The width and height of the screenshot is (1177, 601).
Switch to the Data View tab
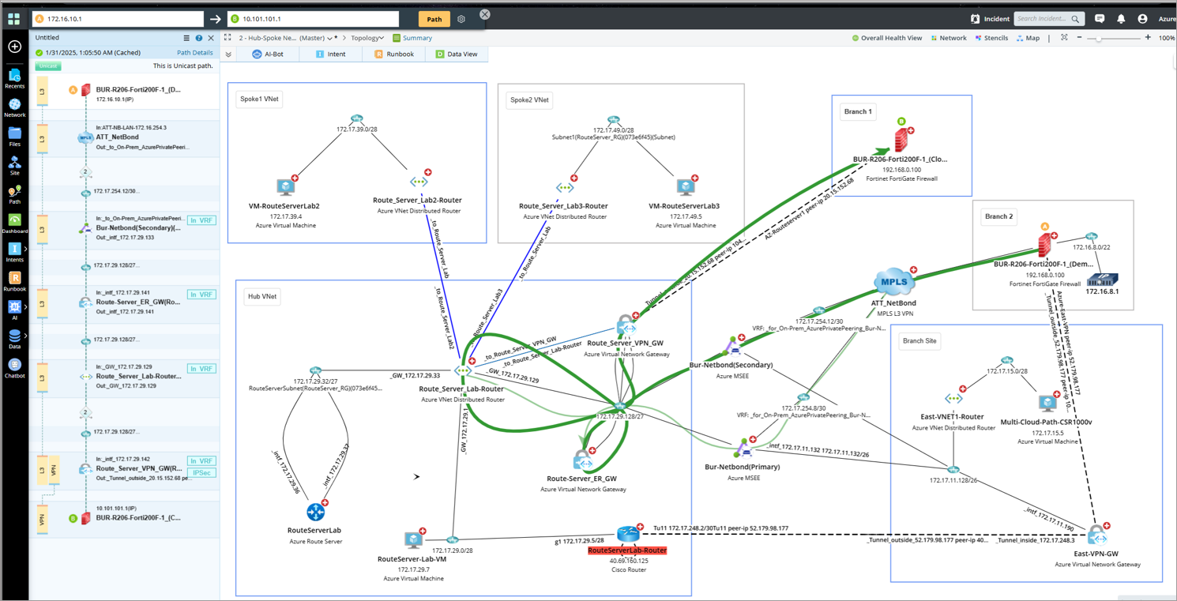pos(457,54)
